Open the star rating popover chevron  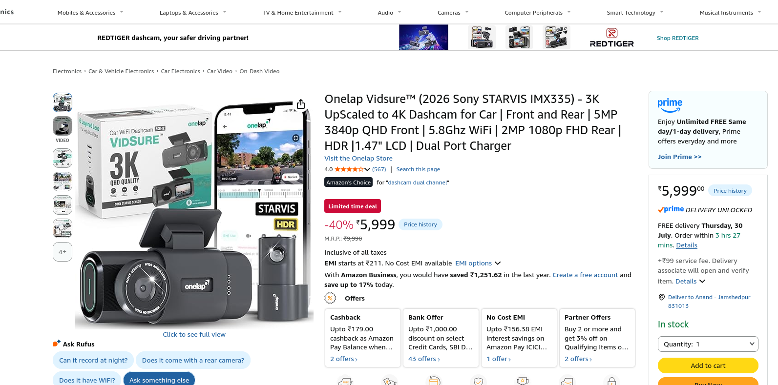[367, 169]
